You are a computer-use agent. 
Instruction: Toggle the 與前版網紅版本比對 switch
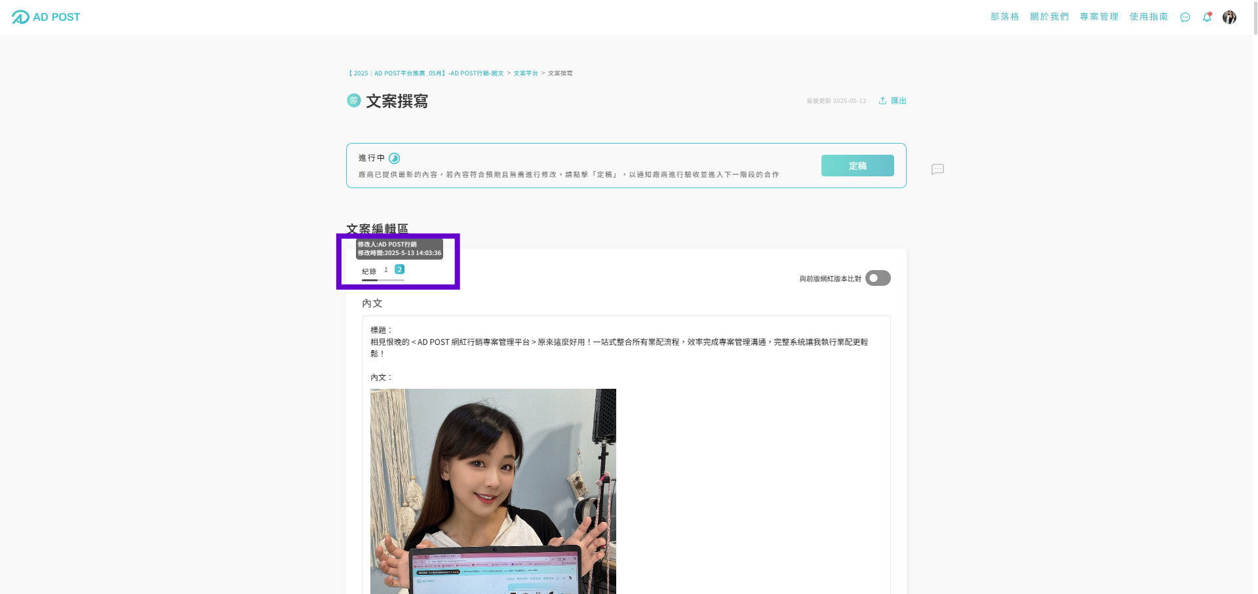[877, 278]
